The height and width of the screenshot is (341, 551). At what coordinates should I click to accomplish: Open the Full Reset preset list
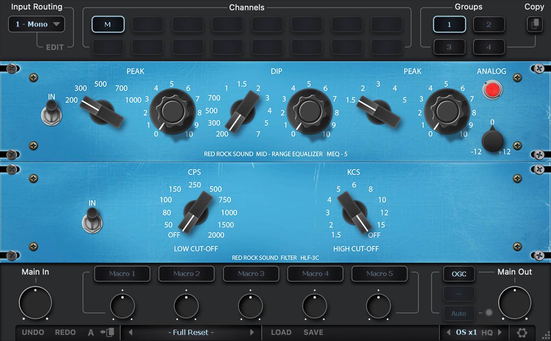click(191, 332)
